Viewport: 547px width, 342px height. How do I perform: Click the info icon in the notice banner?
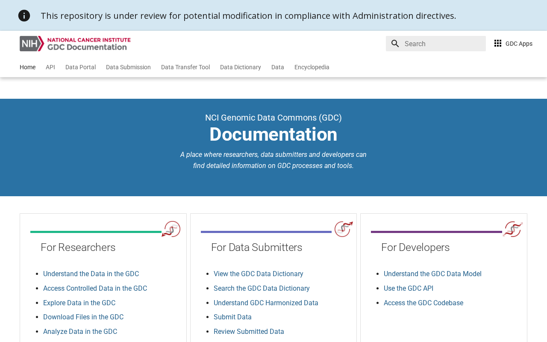(x=24, y=16)
